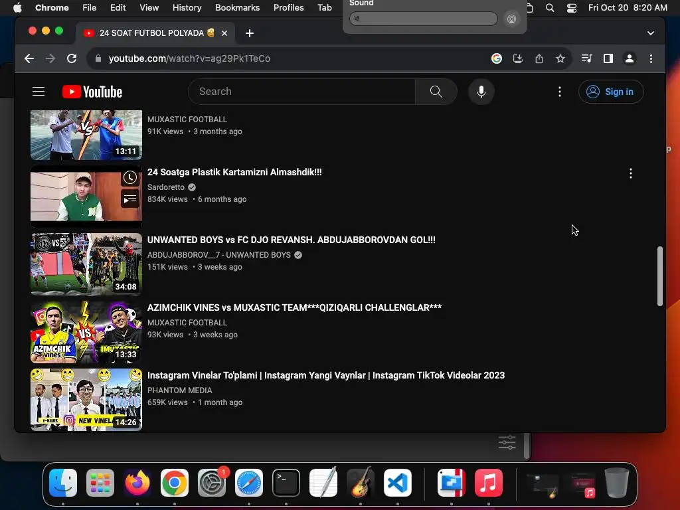
Task: Open a new tab with the plus button
Action: pos(250,33)
